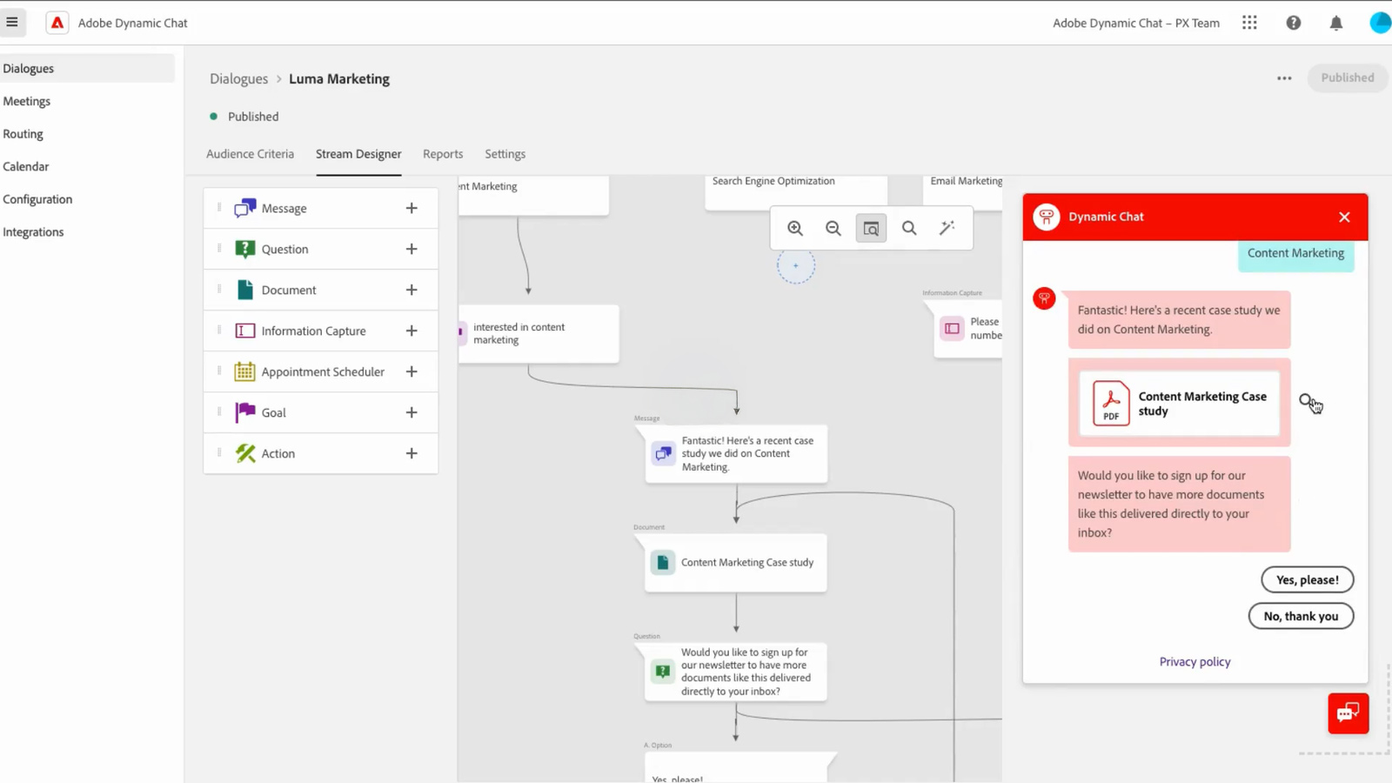
Task: Click the magic wand icon on the canvas toolbar
Action: tap(947, 227)
